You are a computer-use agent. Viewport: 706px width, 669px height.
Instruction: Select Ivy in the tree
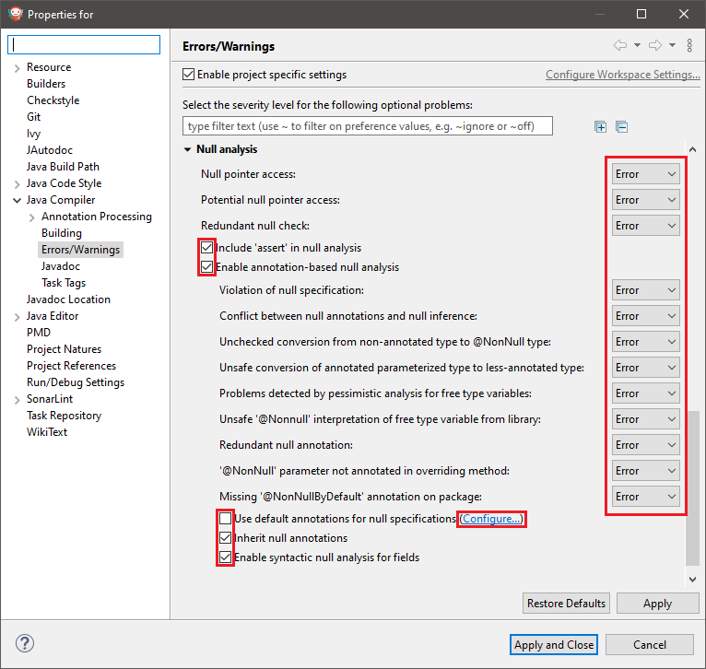point(33,134)
